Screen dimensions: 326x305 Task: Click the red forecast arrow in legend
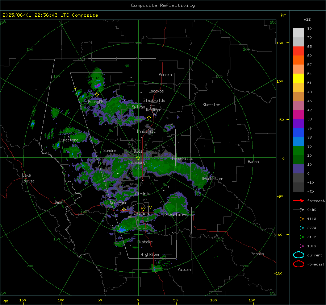[298, 201]
